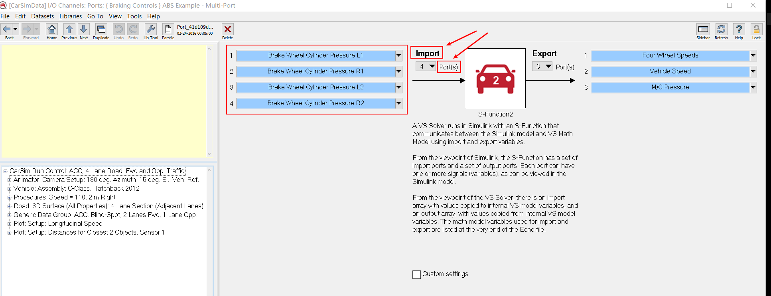Expand the Animator: Camera Setup node
The image size is (771, 296).
point(9,180)
